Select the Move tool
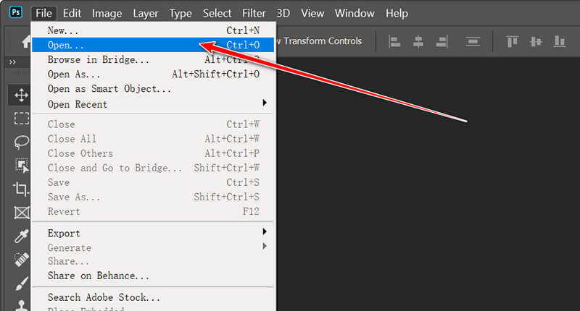580x311 pixels. point(21,95)
